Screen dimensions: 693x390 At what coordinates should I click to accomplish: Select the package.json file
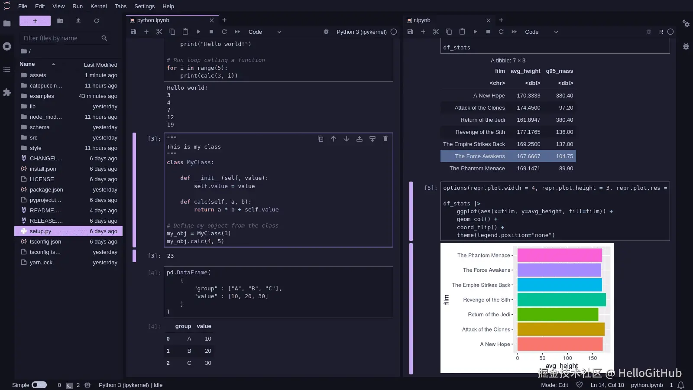pos(68,190)
